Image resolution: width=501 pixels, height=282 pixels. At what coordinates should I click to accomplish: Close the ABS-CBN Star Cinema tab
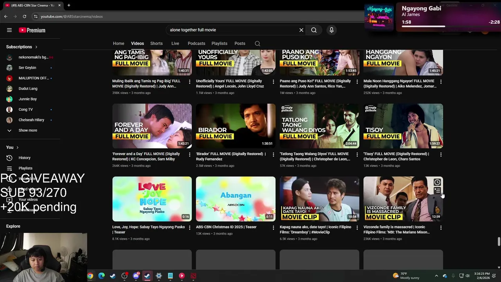coord(59,5)
